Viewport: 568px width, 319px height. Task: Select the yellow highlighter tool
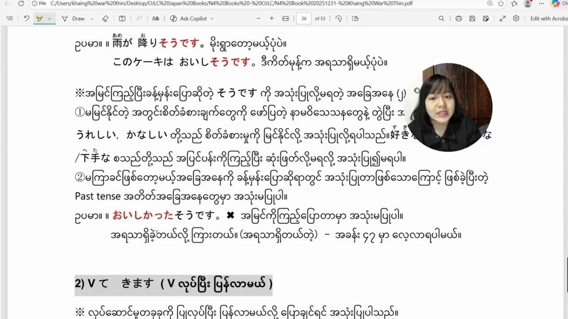(39, 19)
